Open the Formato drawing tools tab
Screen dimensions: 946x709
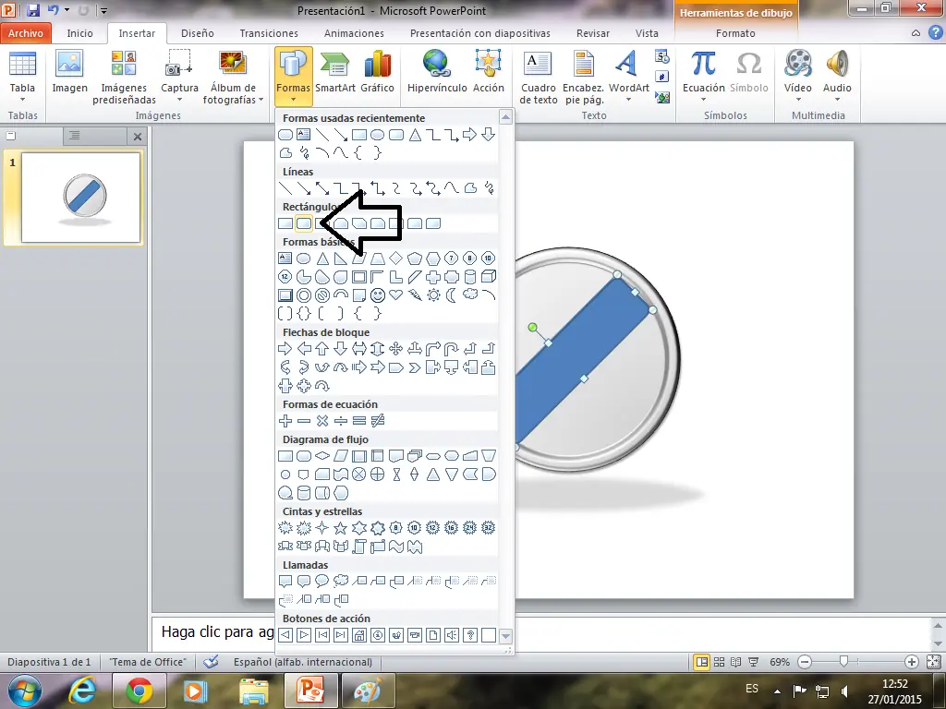coord(735,33)
